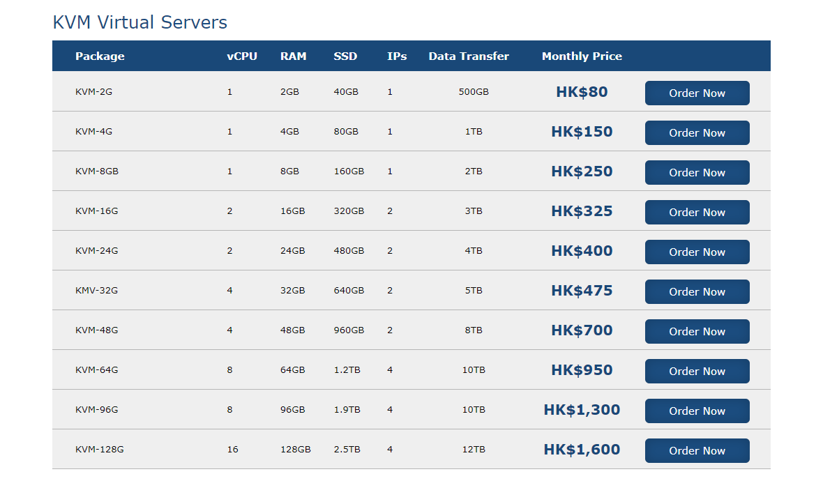Screen dimensions: 823x481
Task: Select the KMV-32G package name
Action: click(x=96, y=291)
